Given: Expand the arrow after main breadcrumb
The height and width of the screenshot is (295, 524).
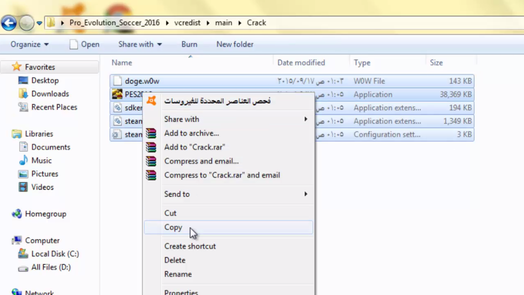Looking at the screenshot, I should click(x=240, y=23).
